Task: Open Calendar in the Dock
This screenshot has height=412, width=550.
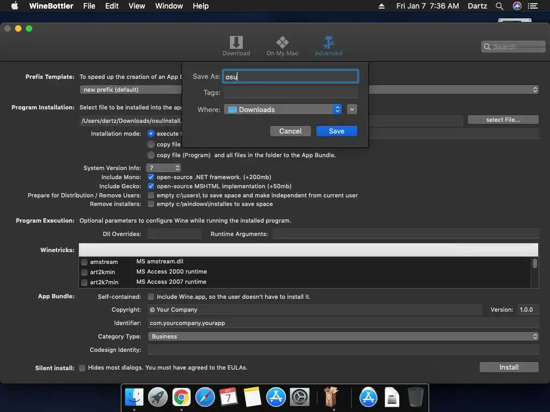Action: click(x=228, y=397)
